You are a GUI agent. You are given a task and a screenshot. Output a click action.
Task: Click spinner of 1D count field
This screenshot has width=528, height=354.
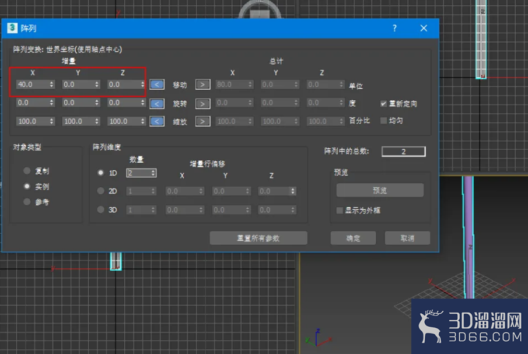click(153, 173)
